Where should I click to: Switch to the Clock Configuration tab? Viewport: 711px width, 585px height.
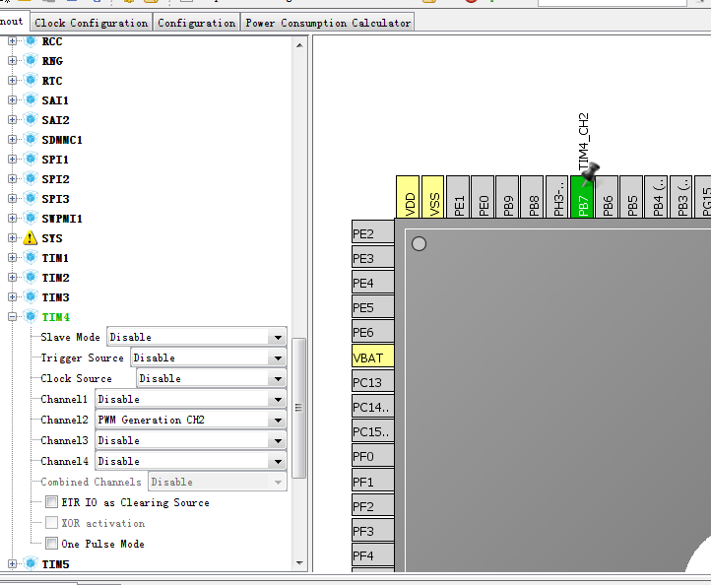click(92, 23)
